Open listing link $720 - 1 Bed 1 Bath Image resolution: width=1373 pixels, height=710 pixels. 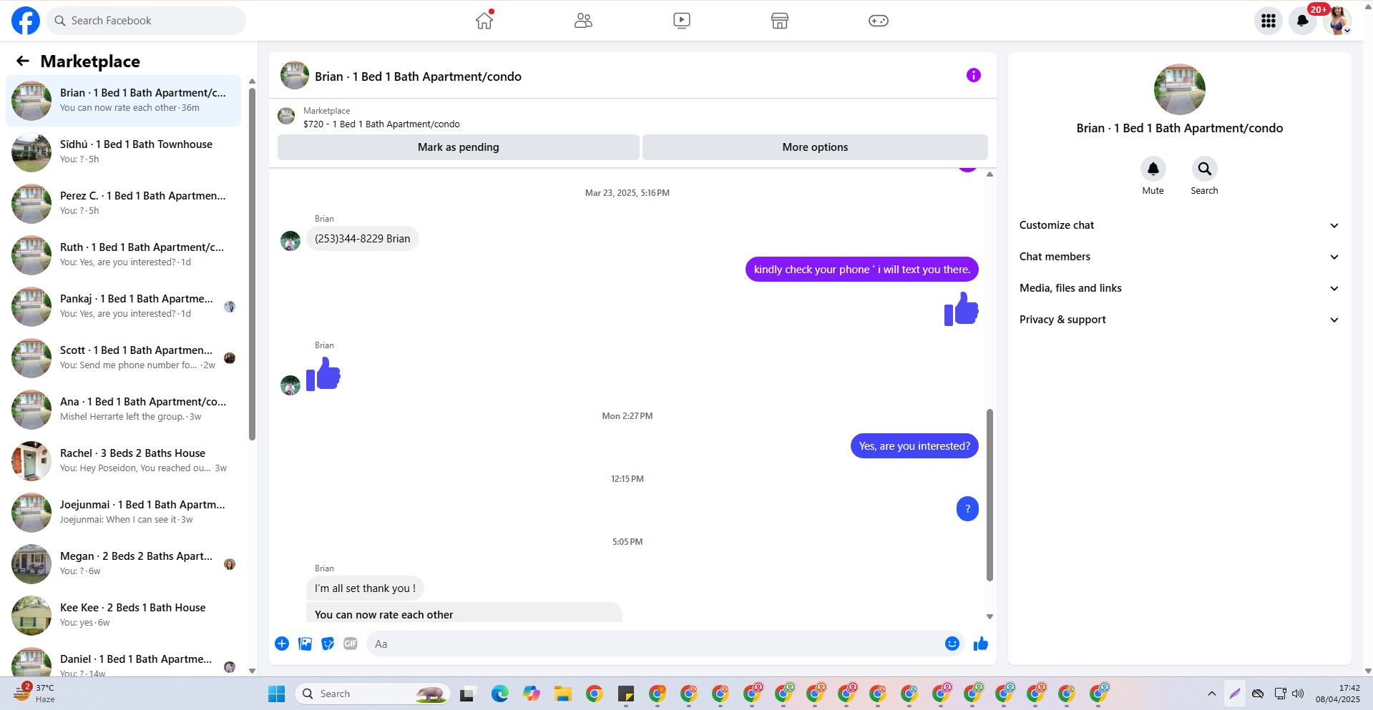(x=381, y=124)
